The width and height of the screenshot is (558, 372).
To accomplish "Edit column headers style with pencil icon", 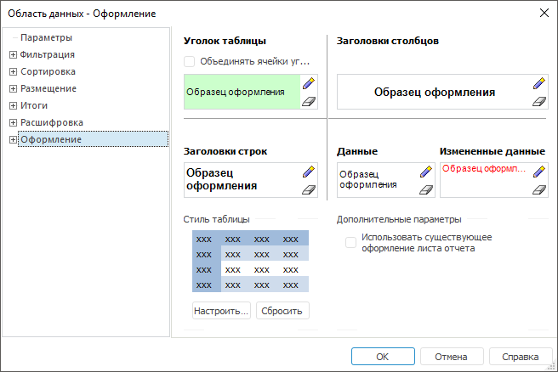I will pyautogui.click(x=539, y=83).
